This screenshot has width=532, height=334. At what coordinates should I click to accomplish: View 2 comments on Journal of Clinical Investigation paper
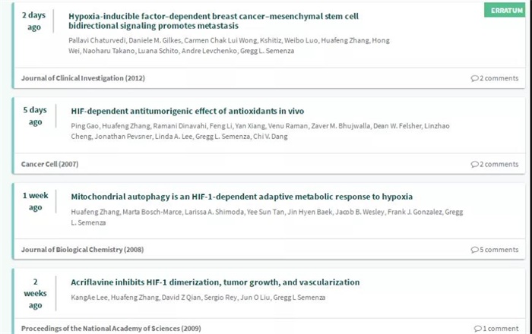point(499,78)
